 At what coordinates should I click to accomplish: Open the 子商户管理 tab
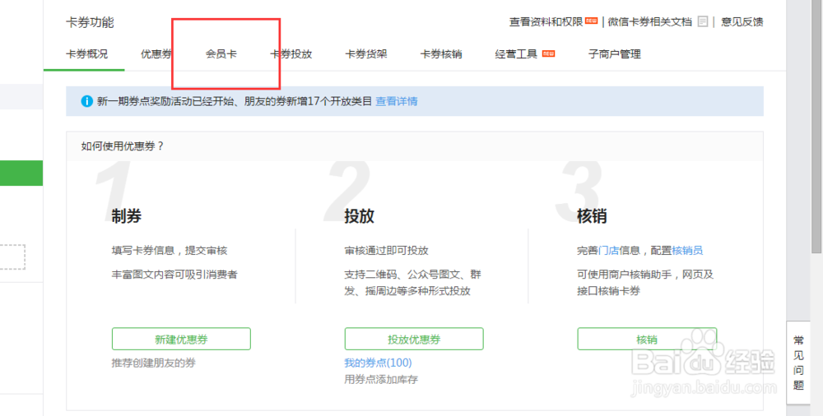click(615, 54)
